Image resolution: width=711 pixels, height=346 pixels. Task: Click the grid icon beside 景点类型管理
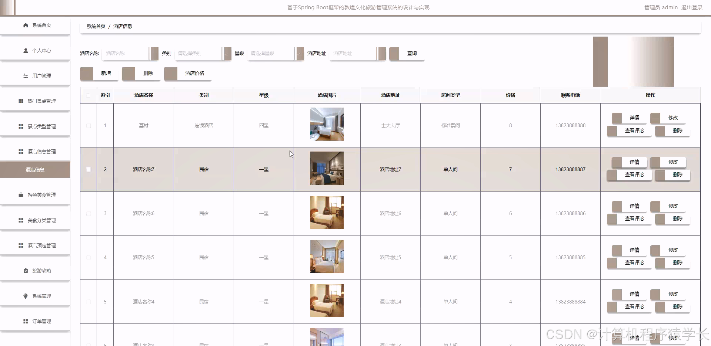pyautogui.click(x=21, y=126)
